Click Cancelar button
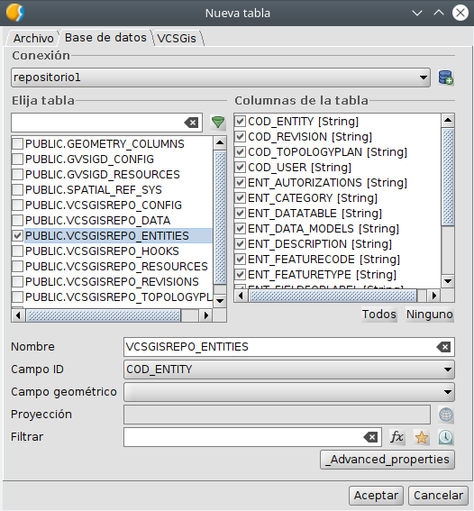The width and height of the screenshot is (474, 511). point(438,496)
